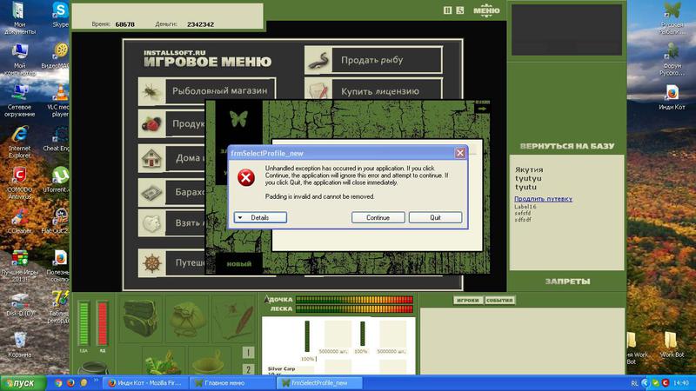696x391 pixels.
Task: Click the money value 2342342
Action: pyautogui.click(x=200, y=24)
